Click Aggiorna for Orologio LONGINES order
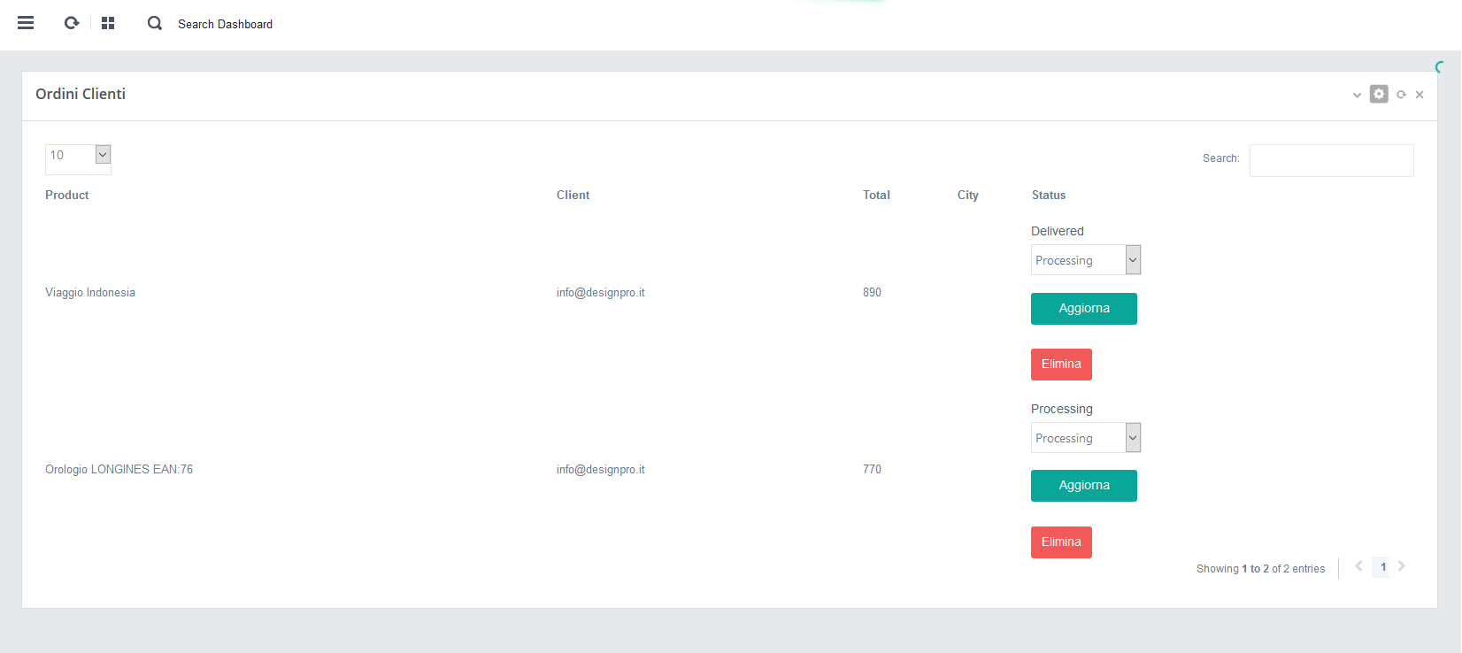The image size is (1462, 653). coord(1083,486)
